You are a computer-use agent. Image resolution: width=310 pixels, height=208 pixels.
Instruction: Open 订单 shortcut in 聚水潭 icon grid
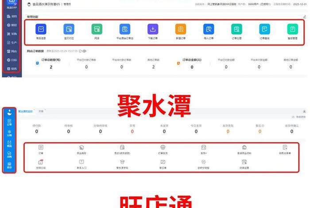[x=41, y=149]
